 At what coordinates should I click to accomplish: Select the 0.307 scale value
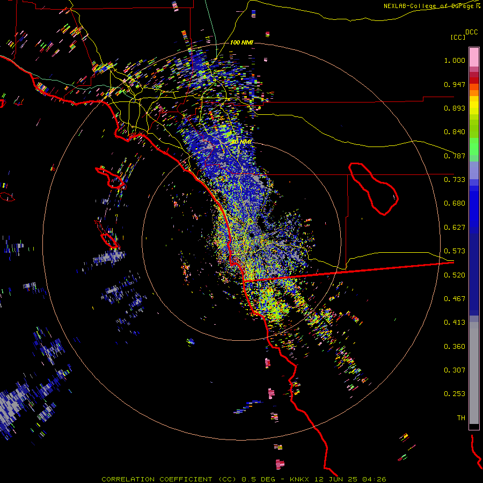455,370
